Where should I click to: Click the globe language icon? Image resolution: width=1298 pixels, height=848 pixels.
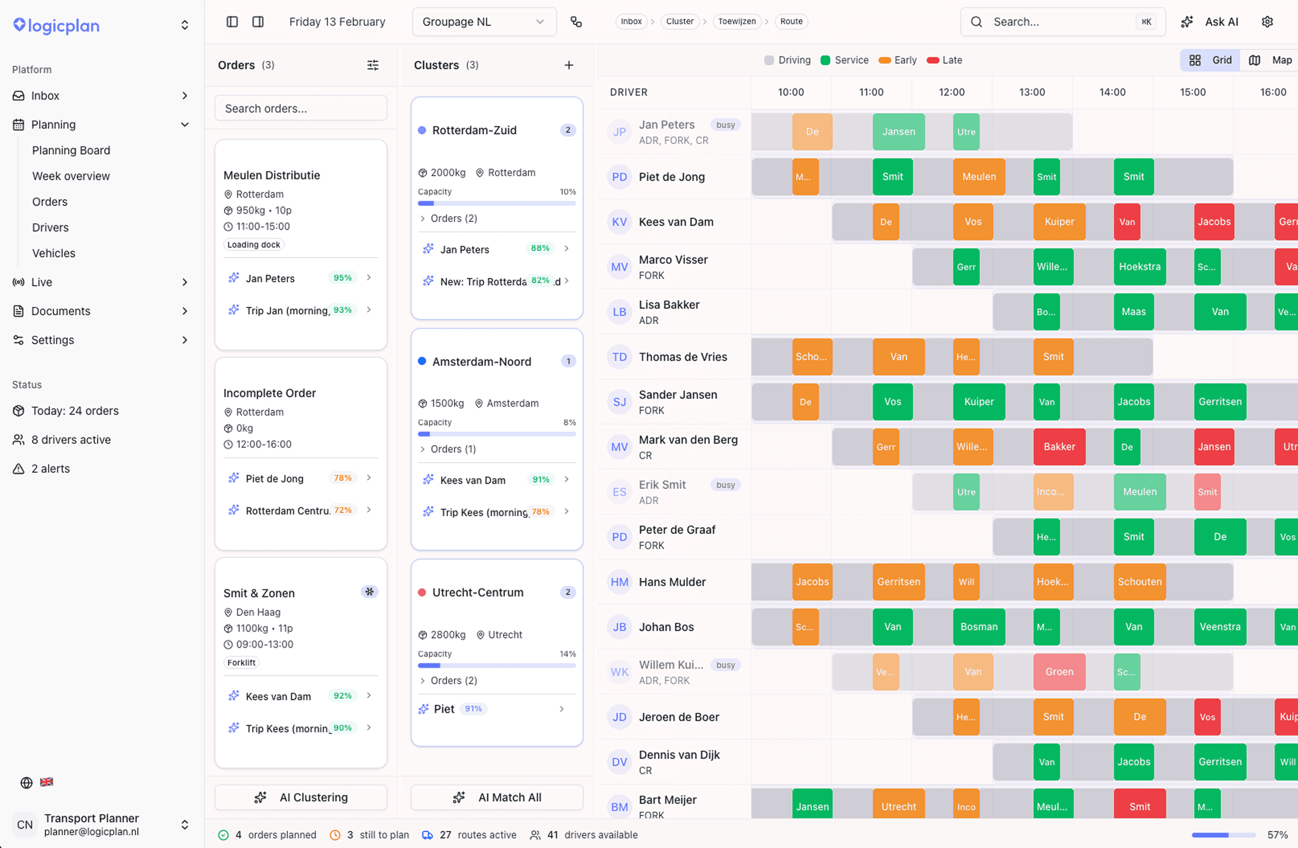tap(26, 782)
